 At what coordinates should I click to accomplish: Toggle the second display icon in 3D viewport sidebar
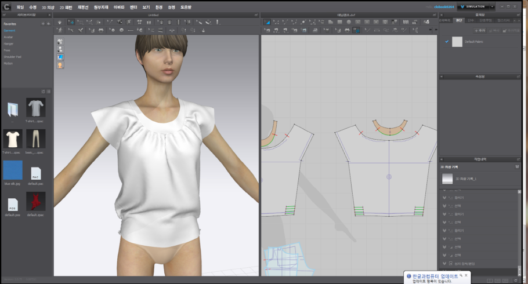[x=60, y=49]
